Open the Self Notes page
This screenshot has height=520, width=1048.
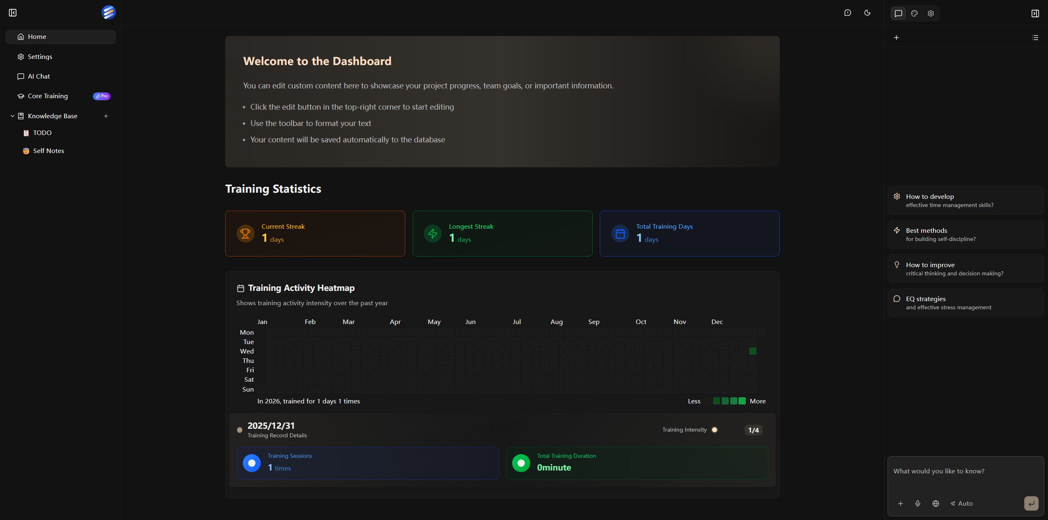[x=48, y=151]
